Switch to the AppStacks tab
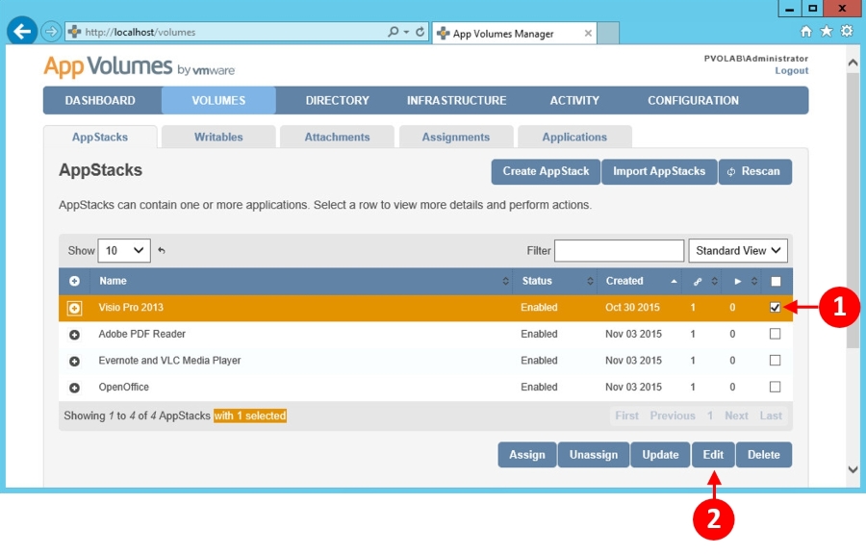 (100, 137)
